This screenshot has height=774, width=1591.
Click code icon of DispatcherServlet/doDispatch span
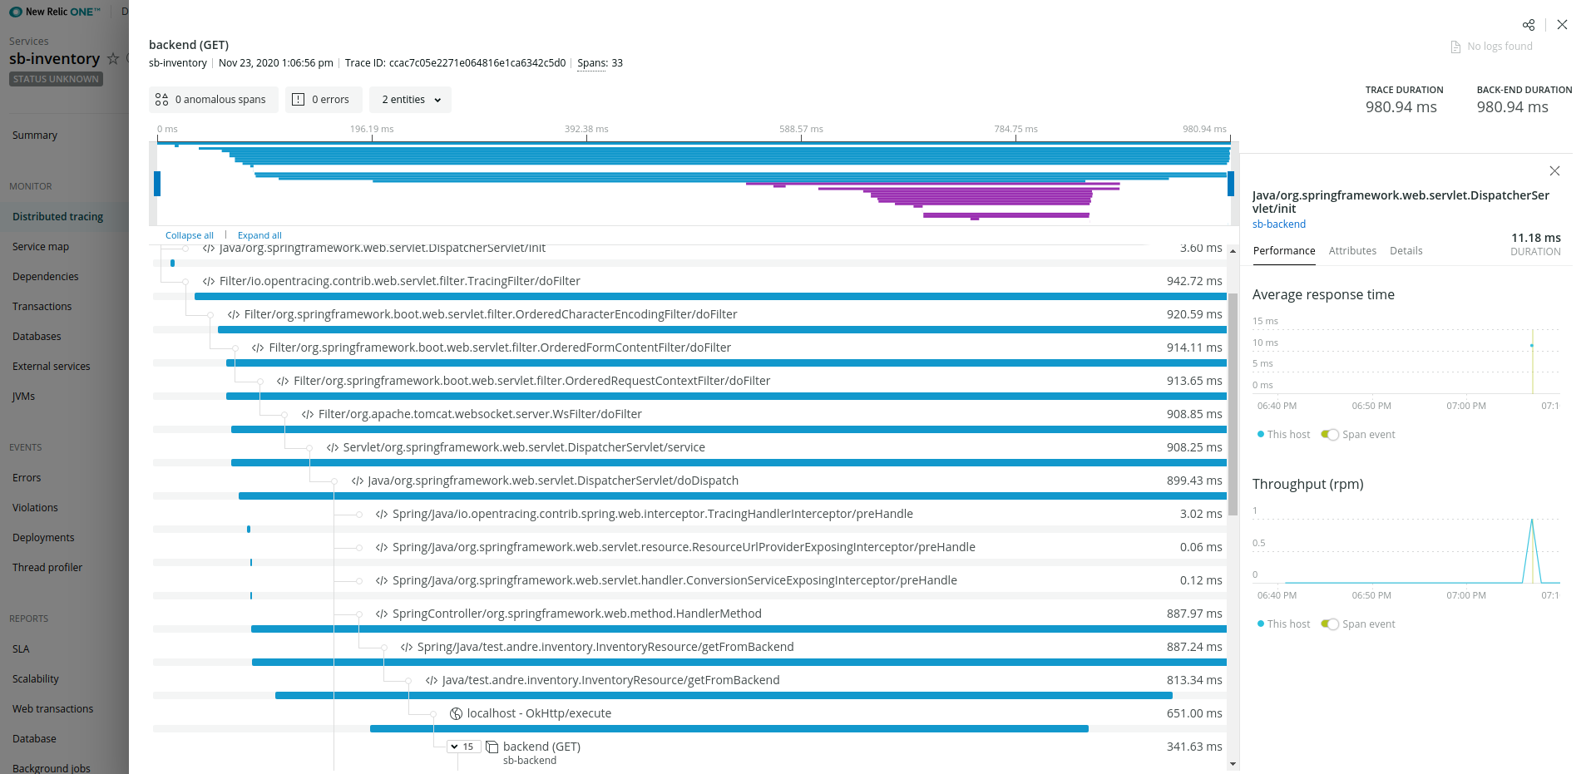(357, 481)
